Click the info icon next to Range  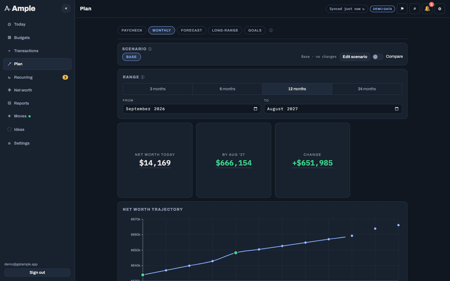pos(142,77)
